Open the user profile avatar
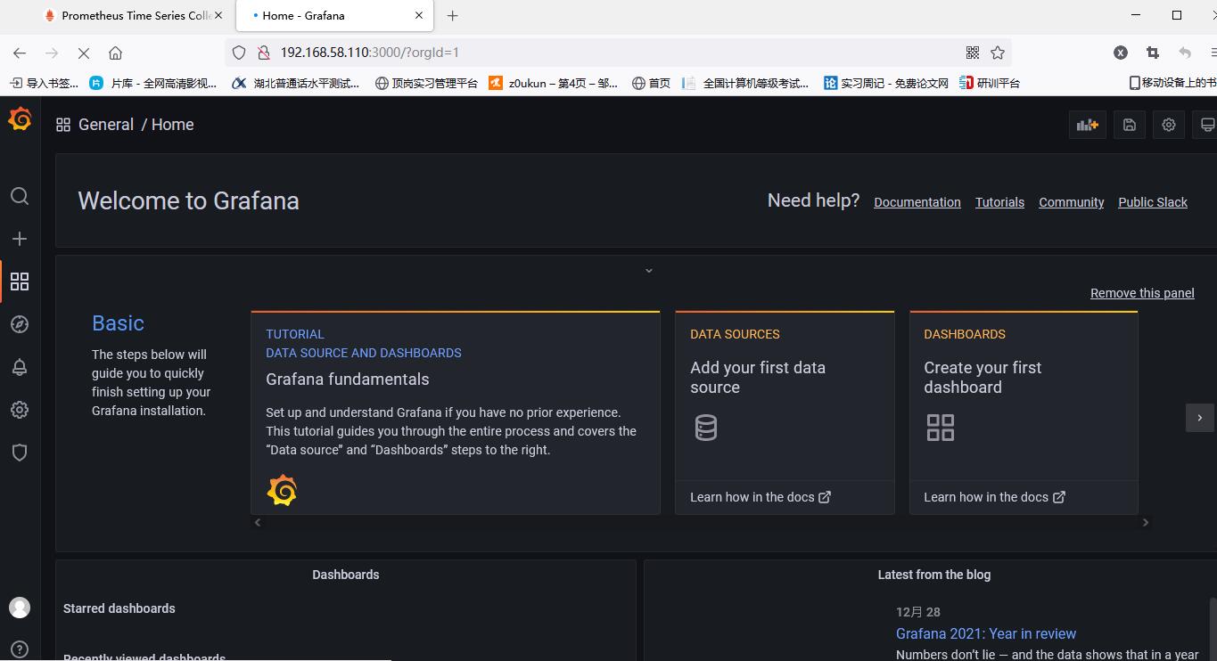The height and width of the screenshot is (661, 1217). [20, 608]
